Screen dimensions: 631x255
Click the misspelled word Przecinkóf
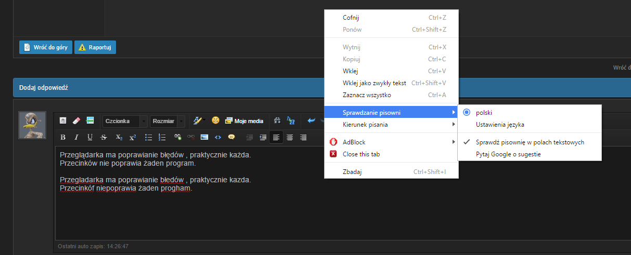(77, 188)
